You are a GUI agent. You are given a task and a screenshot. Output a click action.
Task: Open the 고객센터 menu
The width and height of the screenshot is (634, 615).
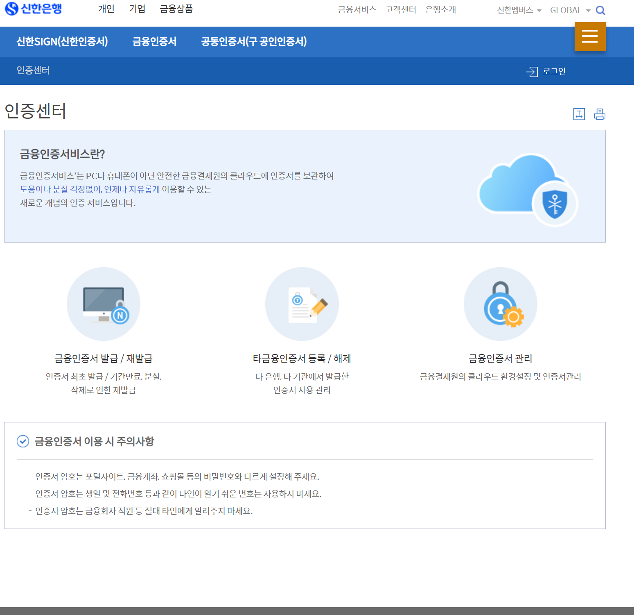tap(401, 9)
